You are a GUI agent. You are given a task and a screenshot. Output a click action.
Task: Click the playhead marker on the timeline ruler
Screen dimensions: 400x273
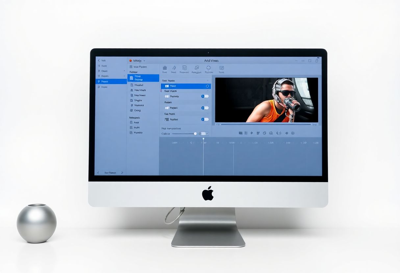[203, 139]
